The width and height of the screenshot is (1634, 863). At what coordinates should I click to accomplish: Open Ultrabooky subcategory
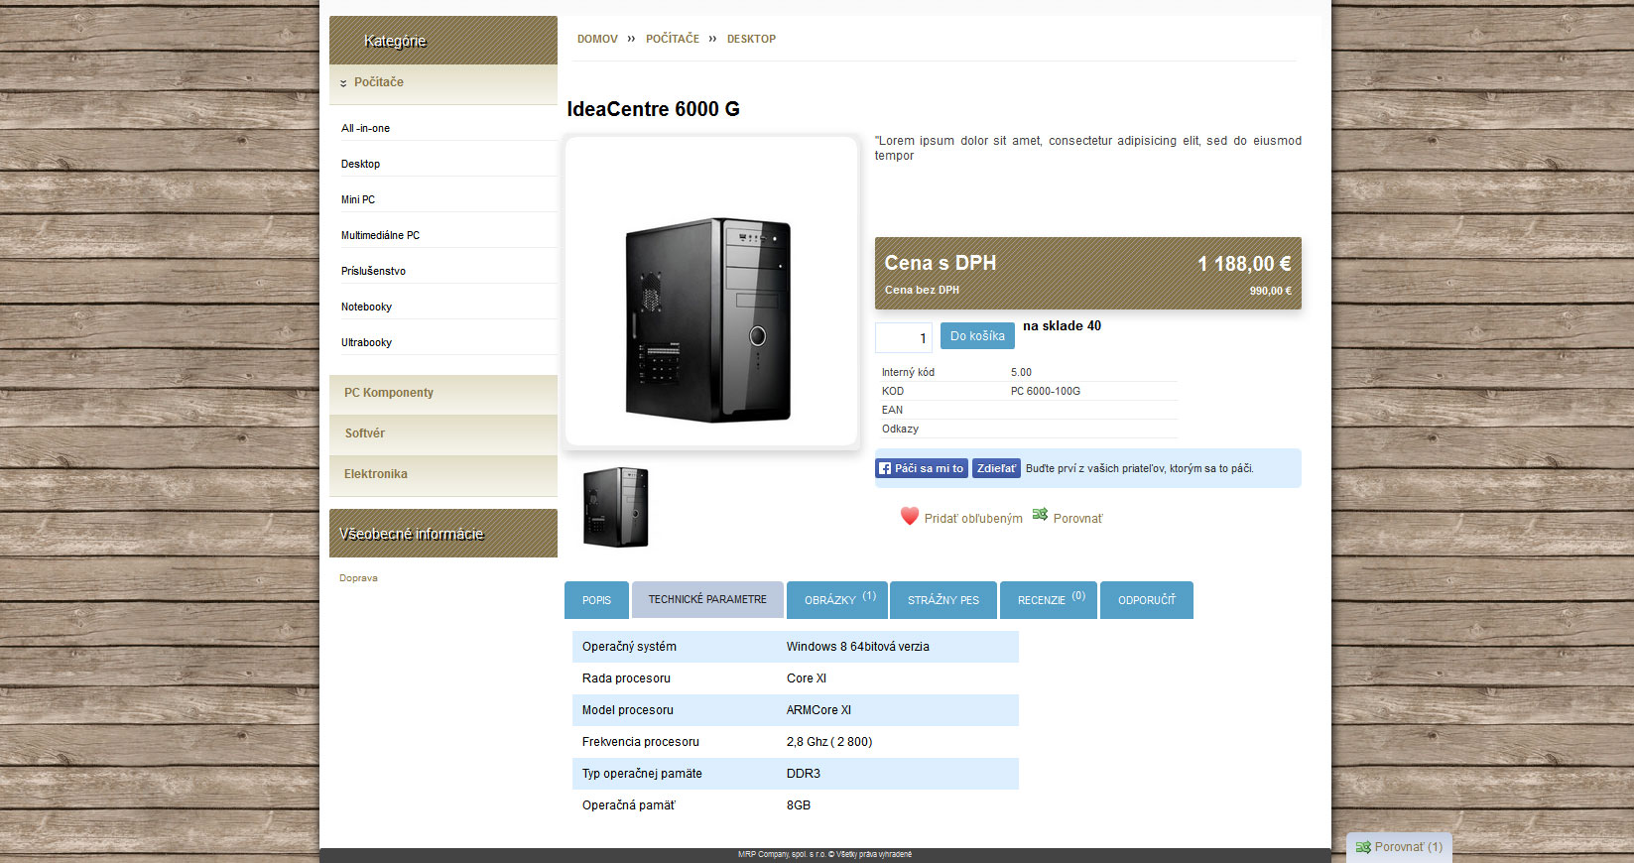366,342
